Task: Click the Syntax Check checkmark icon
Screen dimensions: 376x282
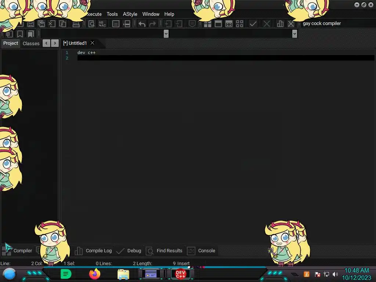Action: tap(253, 24)
